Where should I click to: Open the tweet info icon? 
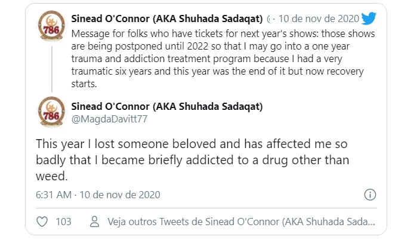[x=370, y=195]
